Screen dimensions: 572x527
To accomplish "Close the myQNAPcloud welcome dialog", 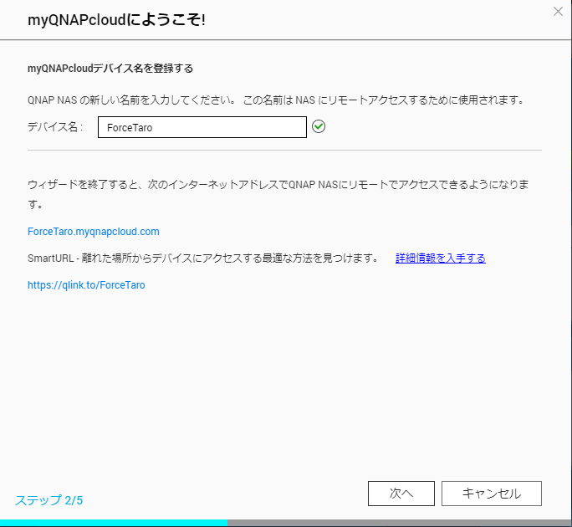I will click(559, 12).
